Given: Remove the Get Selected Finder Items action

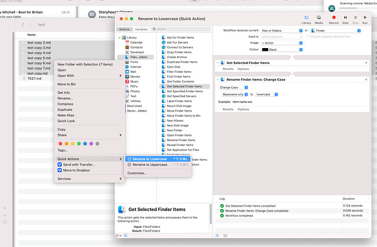Looking at the screenshot, I should click(x=366, y=63).
